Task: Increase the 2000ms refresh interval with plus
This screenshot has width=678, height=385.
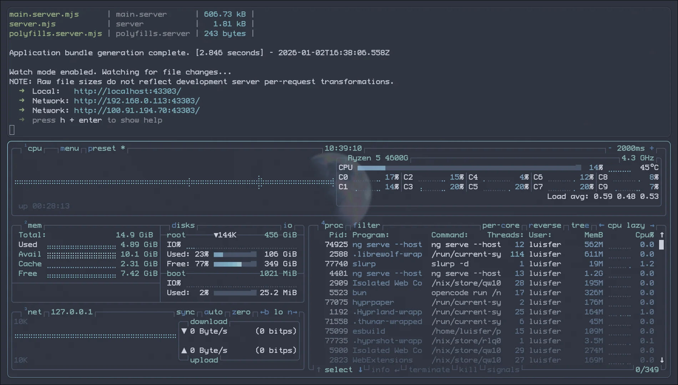Action: click(x=652, y=148)
